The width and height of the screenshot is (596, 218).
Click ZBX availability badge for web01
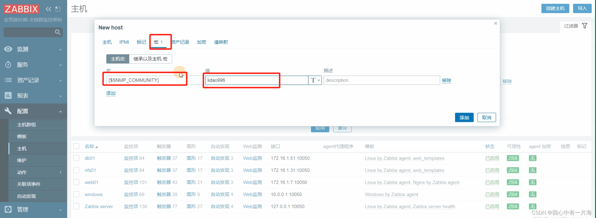pyautogui.click(x=513, y=182)
